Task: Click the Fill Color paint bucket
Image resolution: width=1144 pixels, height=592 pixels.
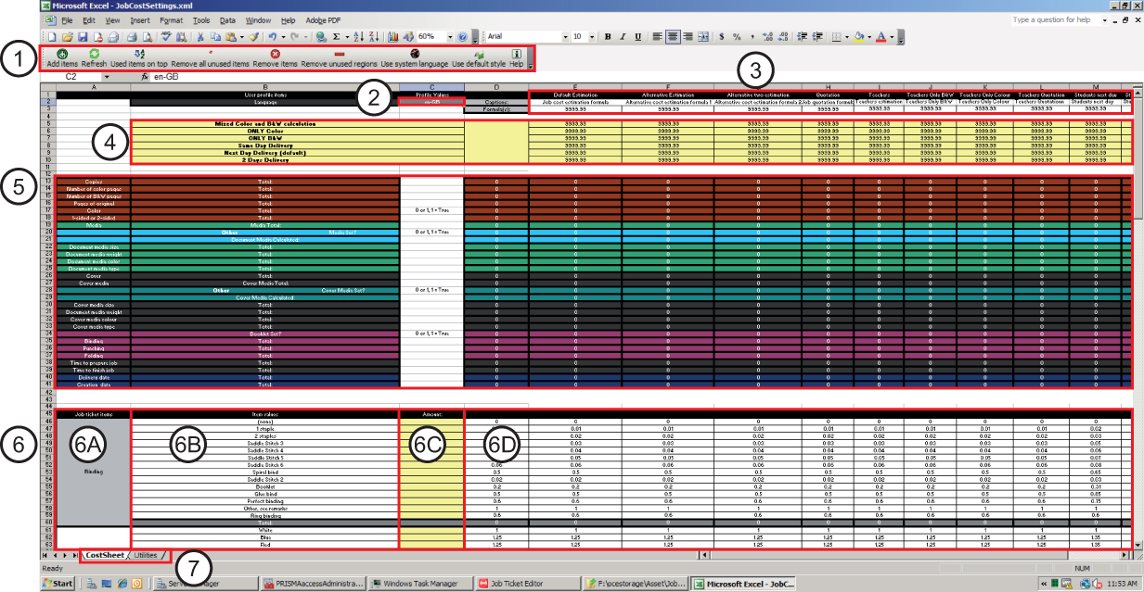Action: point(858,36)
